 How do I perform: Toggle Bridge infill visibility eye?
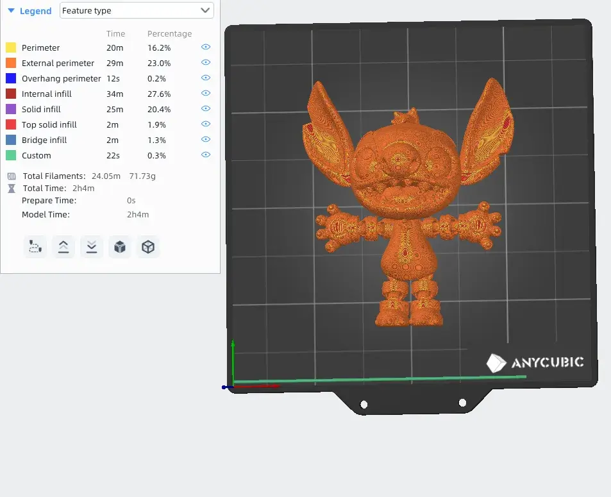click(x=206, y=140)
